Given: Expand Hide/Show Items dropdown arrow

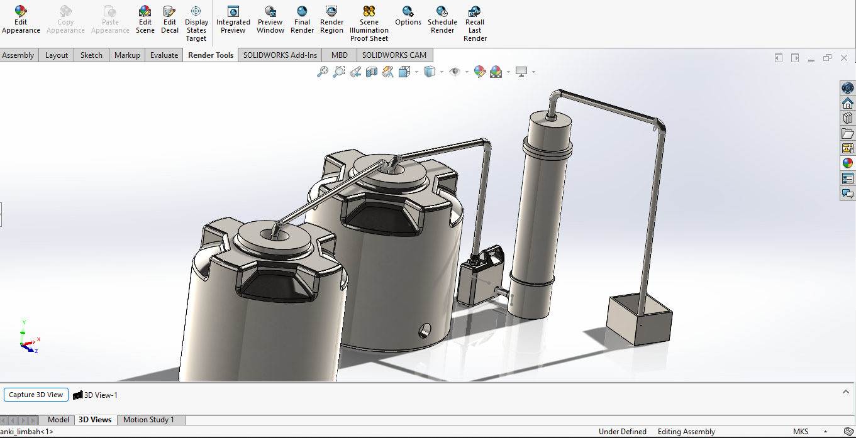Looking at the screenshot, I should click(x=467, y=72).
